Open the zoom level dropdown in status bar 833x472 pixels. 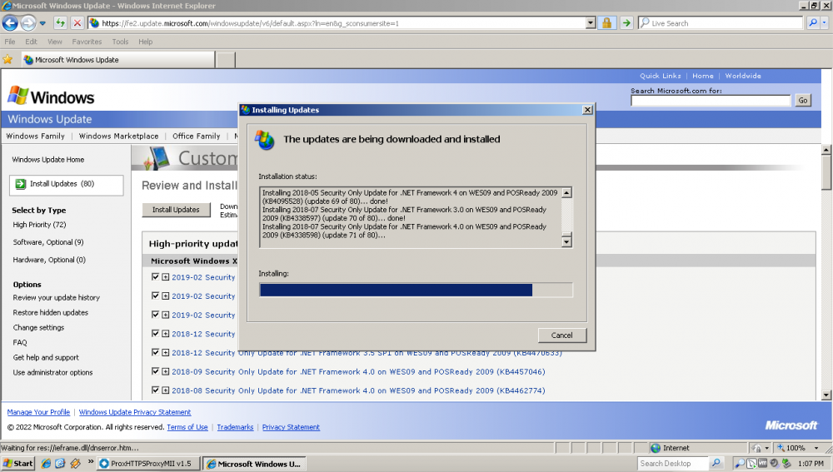click(x=816, y=448)
